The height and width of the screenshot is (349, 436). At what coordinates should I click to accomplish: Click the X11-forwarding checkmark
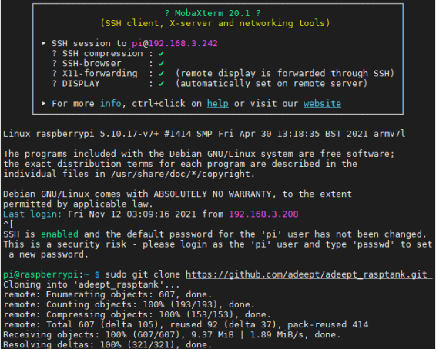pyautogui.click(x=161, y=74)
